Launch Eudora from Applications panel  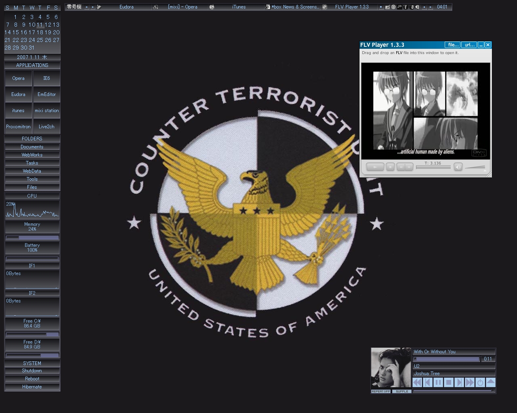tap(18, 94)
